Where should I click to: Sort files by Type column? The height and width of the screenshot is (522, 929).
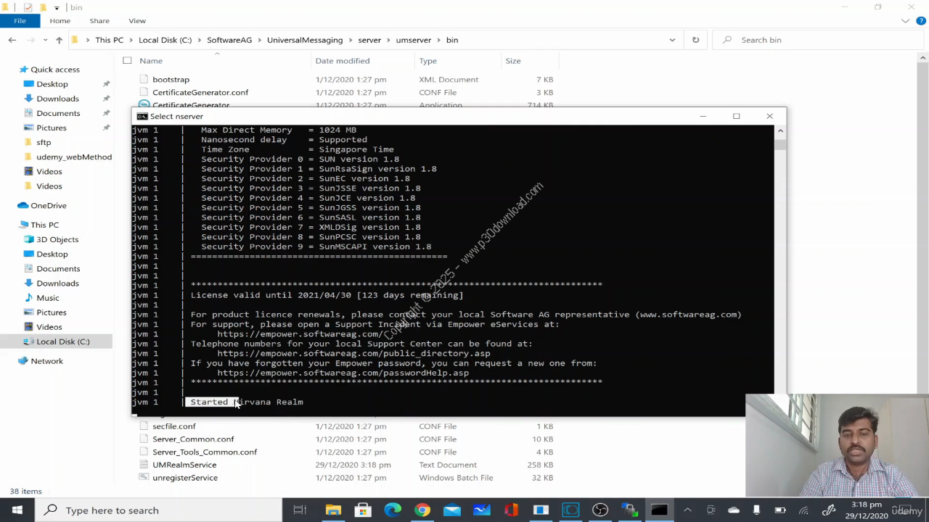pos(427,61)
